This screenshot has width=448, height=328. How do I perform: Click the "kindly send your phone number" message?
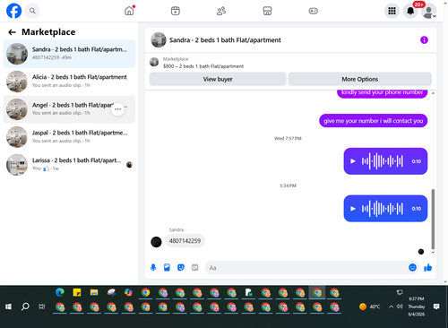click(x=383, y=93)
